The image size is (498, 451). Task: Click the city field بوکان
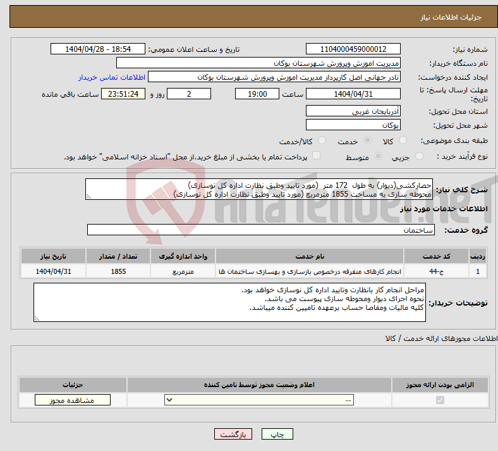353,125
